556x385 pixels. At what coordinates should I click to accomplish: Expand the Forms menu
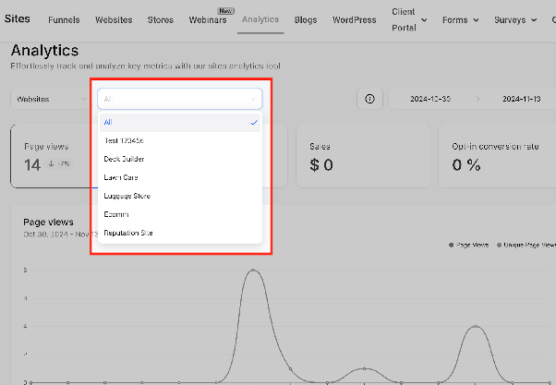[x=460, y=20]
